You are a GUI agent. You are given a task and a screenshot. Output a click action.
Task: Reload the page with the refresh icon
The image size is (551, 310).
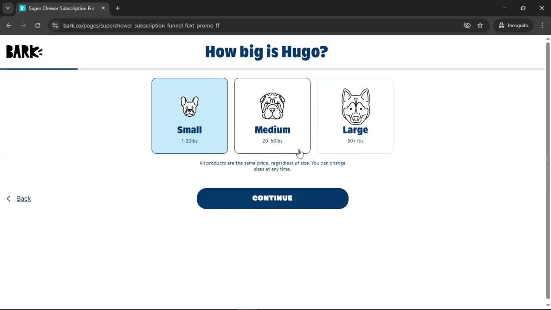(38, 25)
